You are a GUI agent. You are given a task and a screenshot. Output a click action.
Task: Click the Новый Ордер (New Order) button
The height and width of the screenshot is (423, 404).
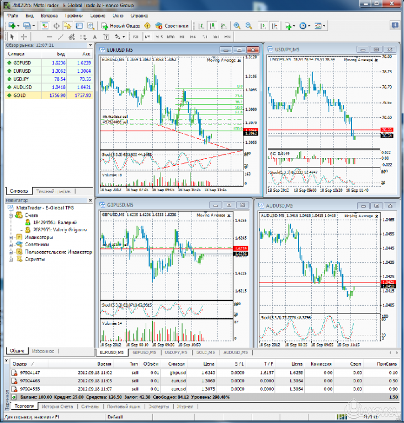click(x=121, y=25)
